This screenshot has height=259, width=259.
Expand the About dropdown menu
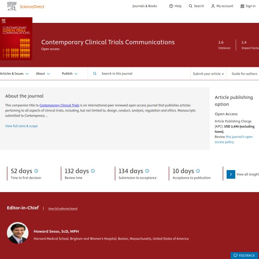(43, 74)
